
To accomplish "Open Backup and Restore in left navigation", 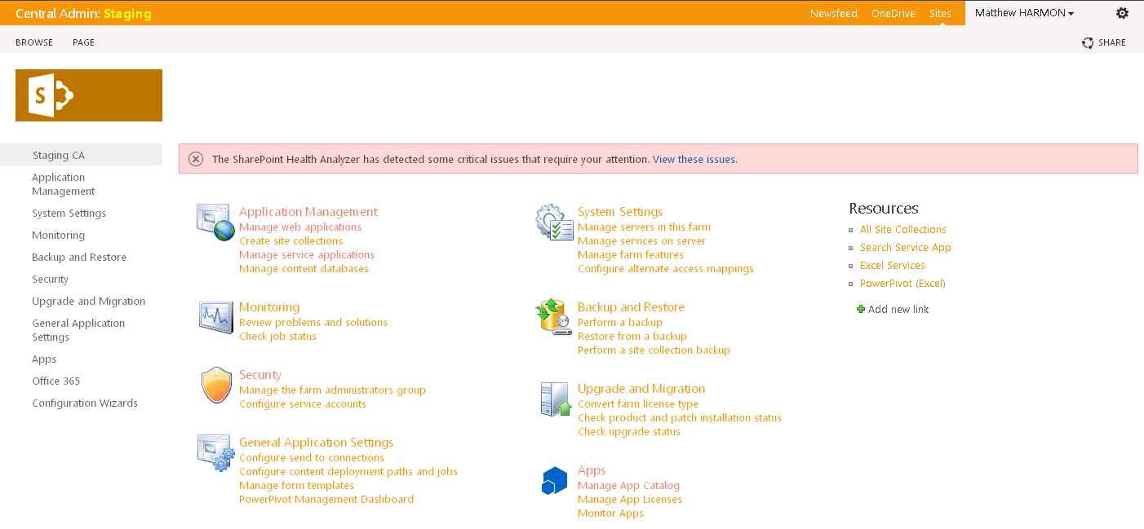I will 79,258.
